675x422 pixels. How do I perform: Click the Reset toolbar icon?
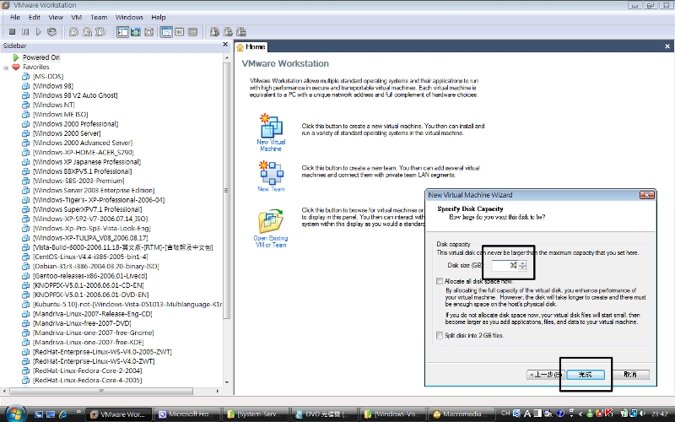(51, 32)
